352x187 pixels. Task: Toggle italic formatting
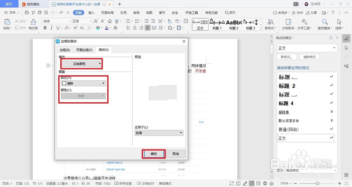[x=51, y=27]
